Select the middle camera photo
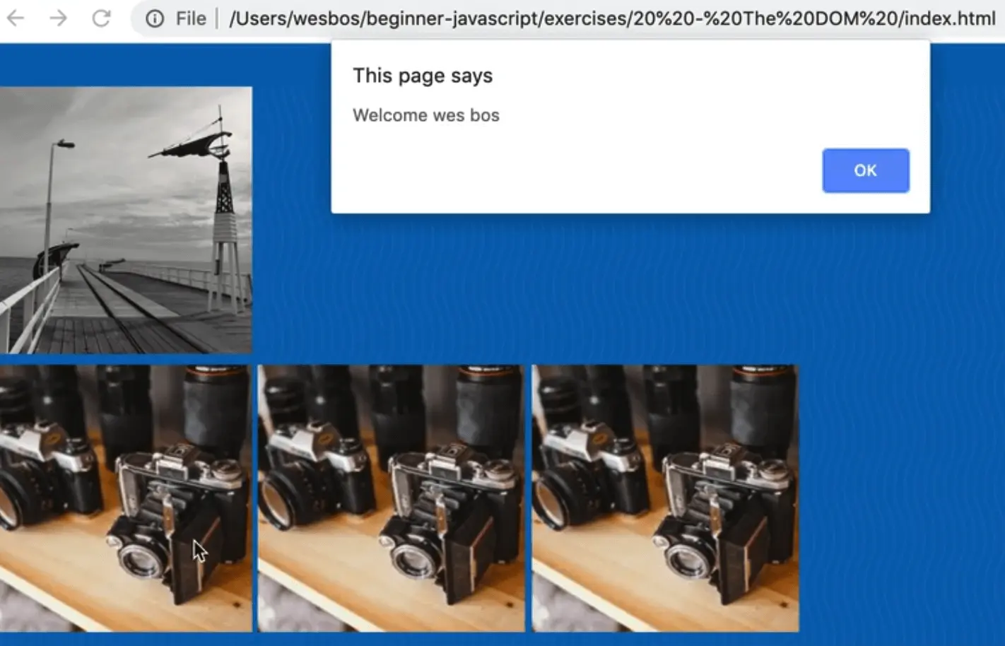 (x=391, y=498)
